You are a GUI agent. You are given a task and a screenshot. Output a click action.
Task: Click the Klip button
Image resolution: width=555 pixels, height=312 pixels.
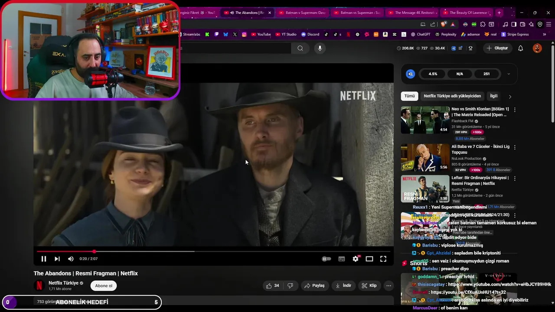[369, 286]
